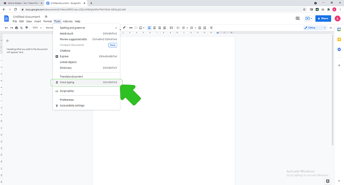Set left text alignment
Screen dimensions: 344x185
coord(149,28)
